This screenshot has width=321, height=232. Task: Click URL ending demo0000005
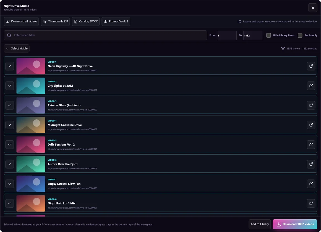tap(72, 168)
